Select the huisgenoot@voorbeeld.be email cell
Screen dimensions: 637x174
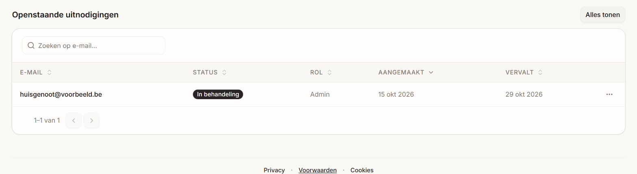61,94
